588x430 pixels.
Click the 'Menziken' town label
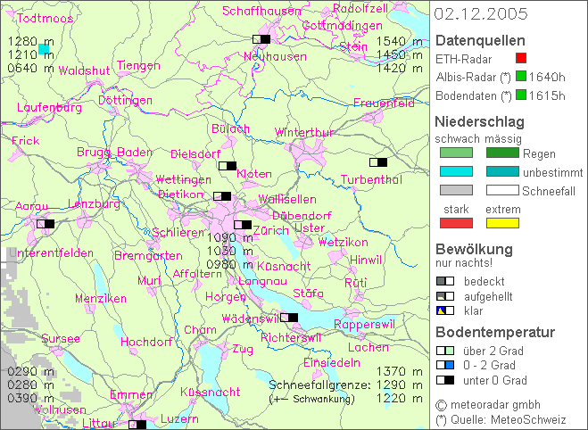coord(101,299)
